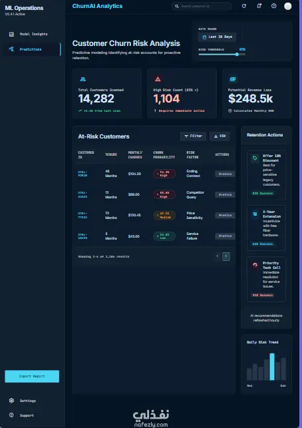Go to the previous results page arrow
The width and height of the screenshot is (302, 428).
tap(218, 256)
